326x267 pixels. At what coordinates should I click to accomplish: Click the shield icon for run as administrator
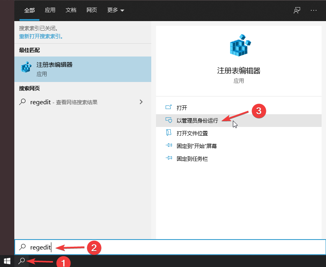coord(169,120)
